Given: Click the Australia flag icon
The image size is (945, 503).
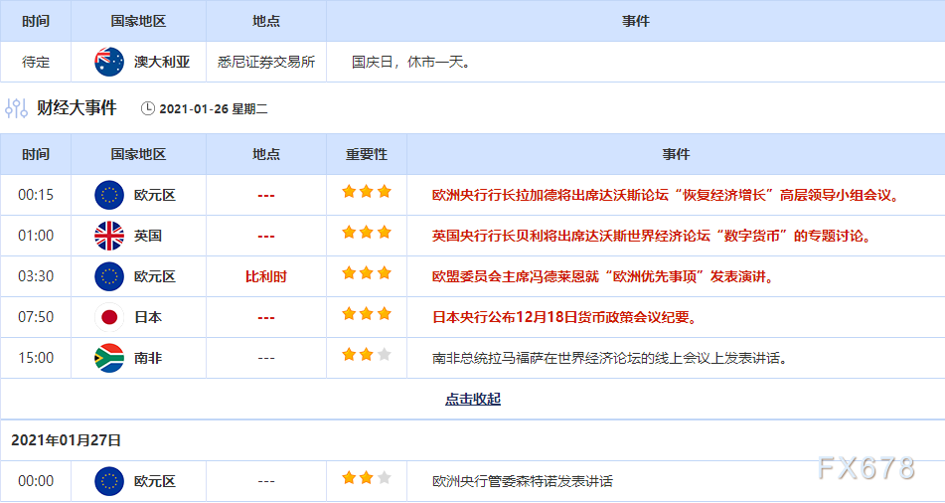Looking at the screenshot, I should [108, 62].
